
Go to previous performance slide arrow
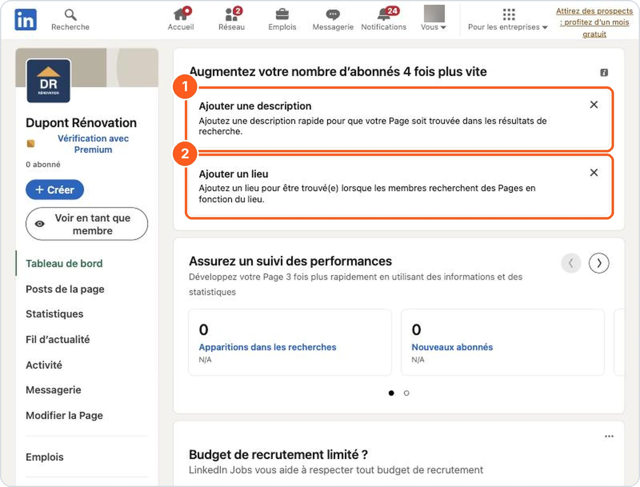point(571,263)
